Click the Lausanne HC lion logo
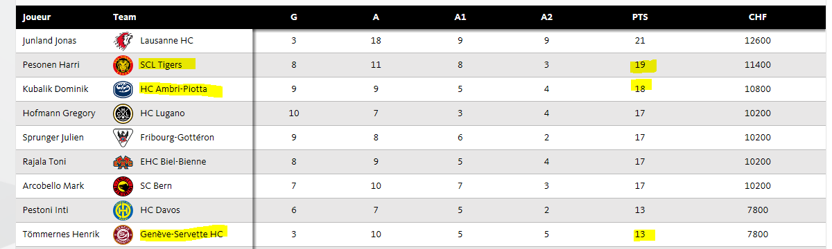The image size is (832, 249). (123, 41)
